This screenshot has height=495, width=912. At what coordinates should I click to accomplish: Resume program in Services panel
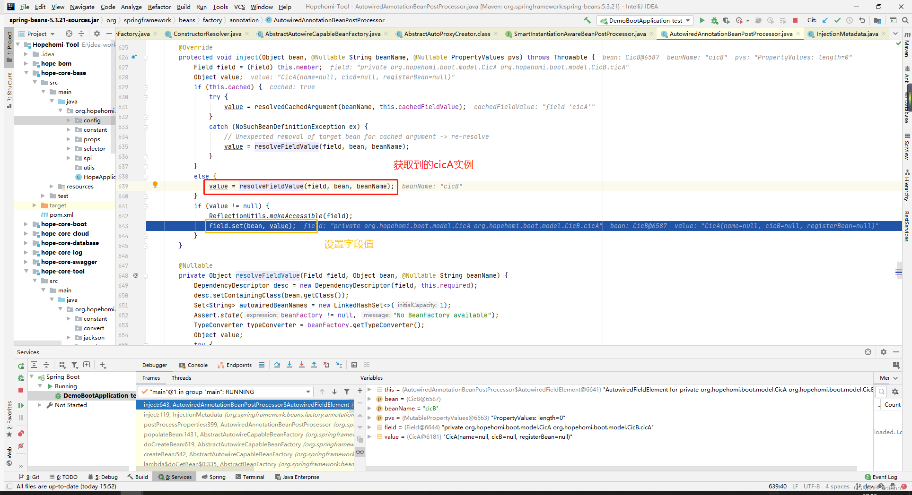click(21, 405)
